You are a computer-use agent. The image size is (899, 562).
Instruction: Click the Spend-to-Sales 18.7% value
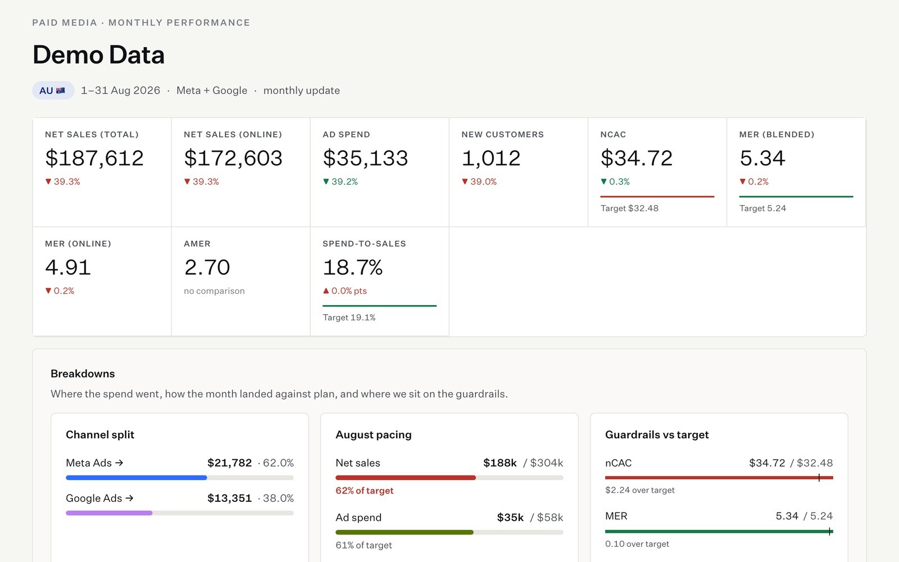(x=353, y=268)
